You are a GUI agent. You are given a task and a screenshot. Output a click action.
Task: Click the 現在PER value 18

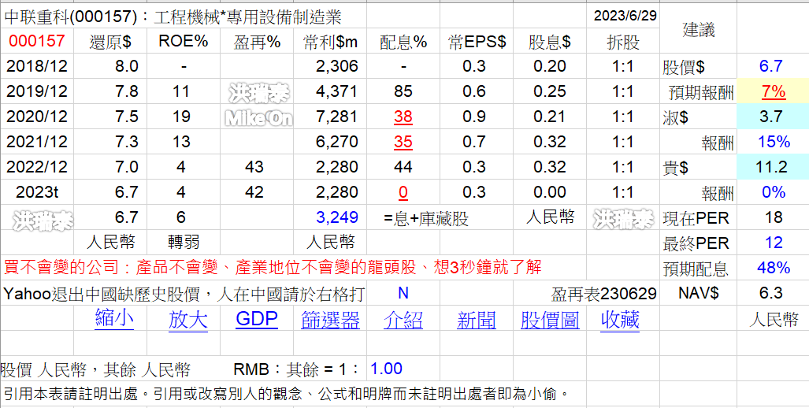click(x=774, y=217)
